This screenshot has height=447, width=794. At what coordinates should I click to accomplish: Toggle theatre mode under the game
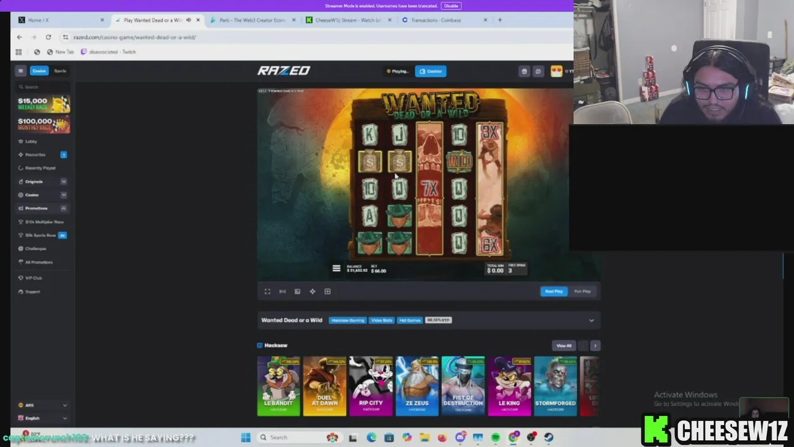pyautogui.click(x=282, y=291)
